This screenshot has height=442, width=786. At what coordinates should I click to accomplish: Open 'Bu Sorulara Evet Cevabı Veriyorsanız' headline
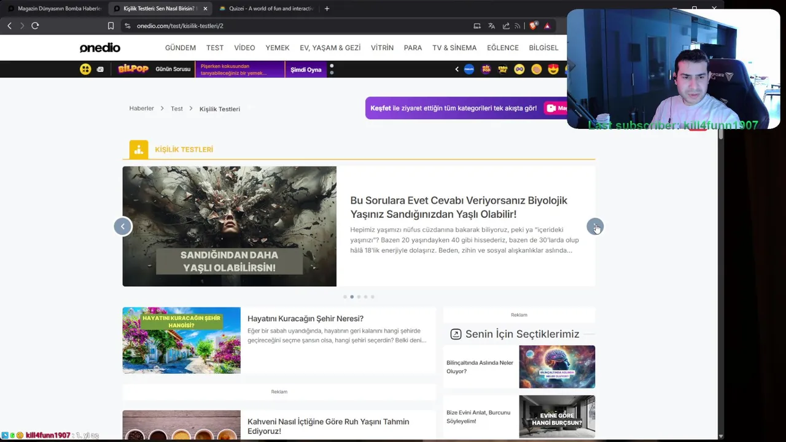459,207
